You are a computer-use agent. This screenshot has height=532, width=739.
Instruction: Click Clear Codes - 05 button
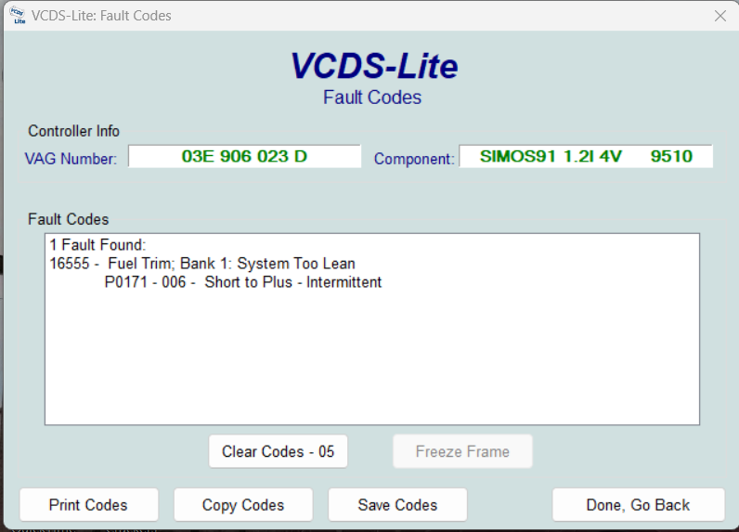279,451
